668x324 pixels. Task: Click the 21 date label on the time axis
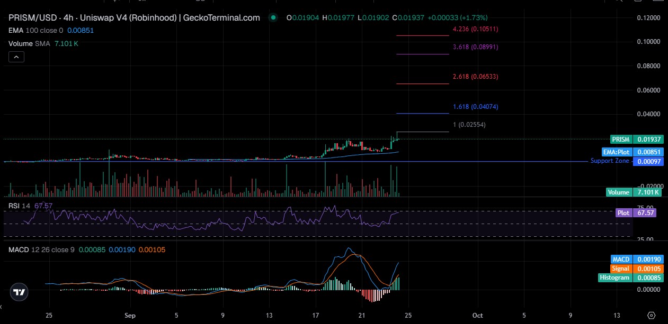pos(361,316)
